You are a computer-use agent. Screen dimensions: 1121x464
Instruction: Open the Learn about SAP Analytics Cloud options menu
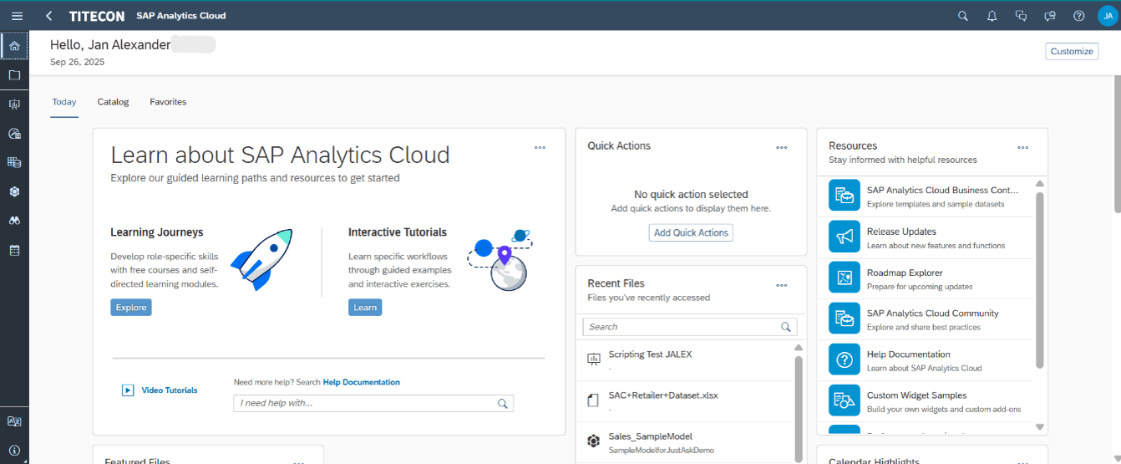coord(540,148)
